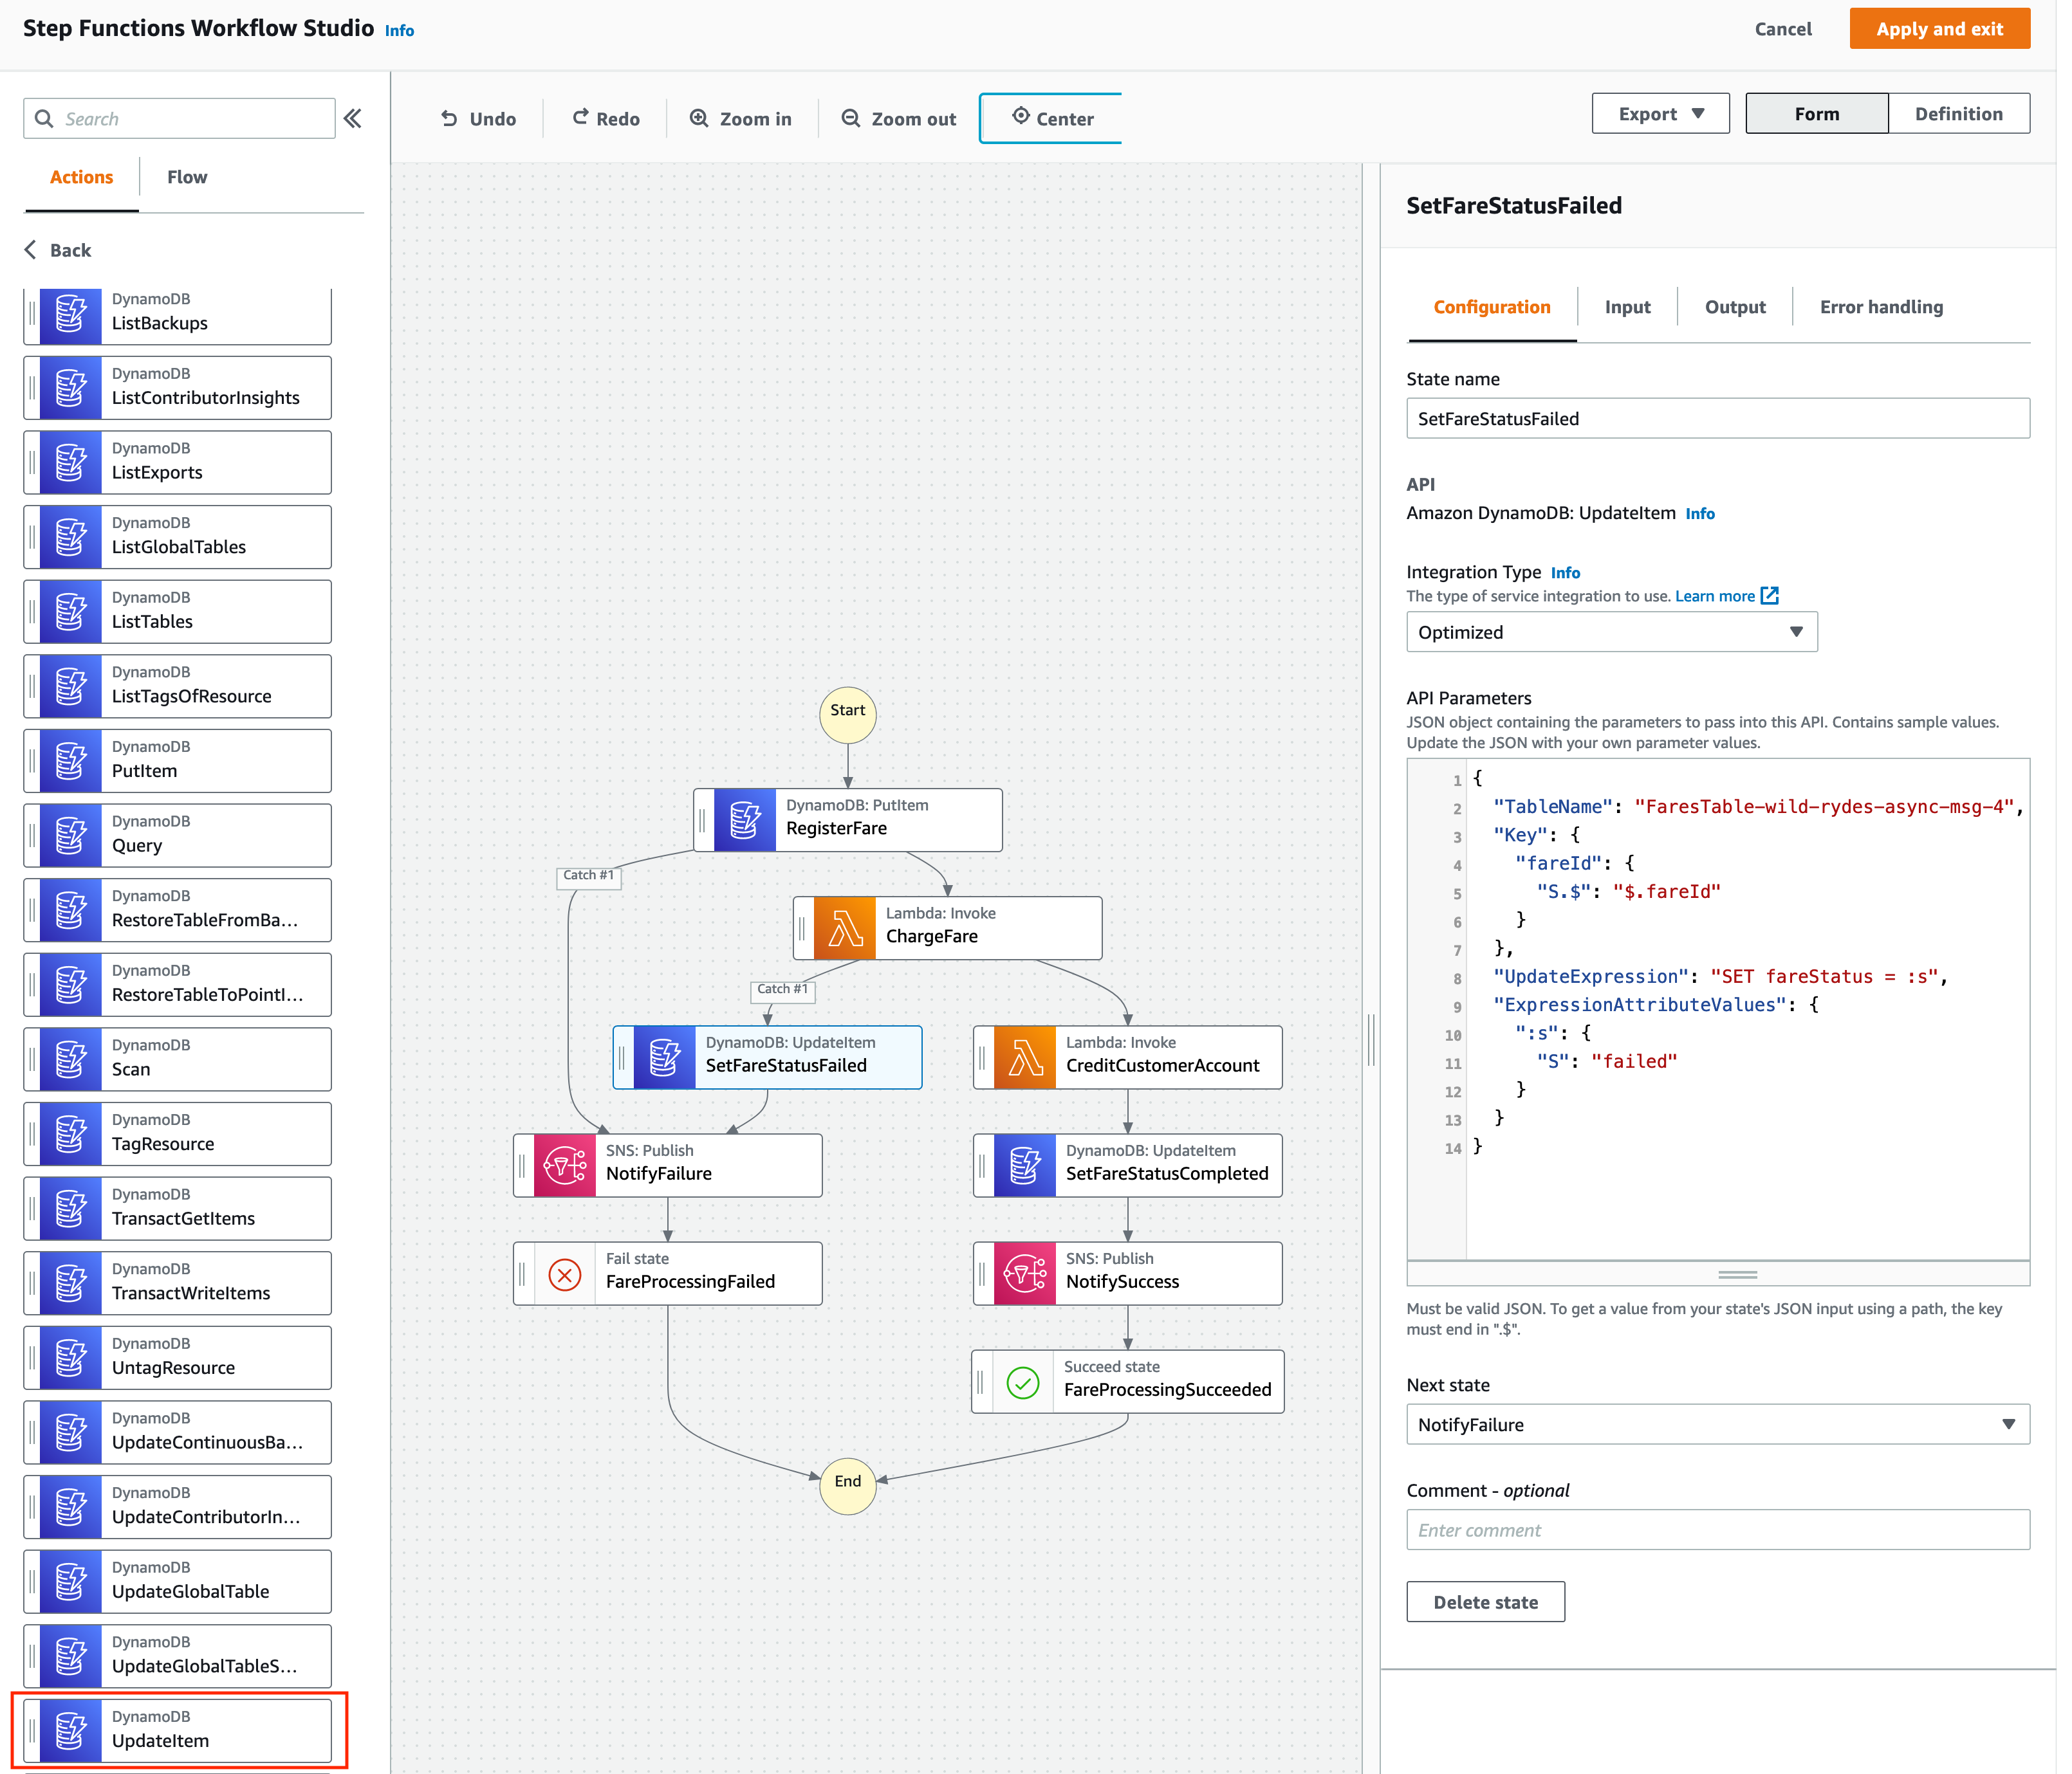Switch to the Actions tab
Image resolution: width=2072 pixels, height=1774 pixels.
tap(82, 177)
